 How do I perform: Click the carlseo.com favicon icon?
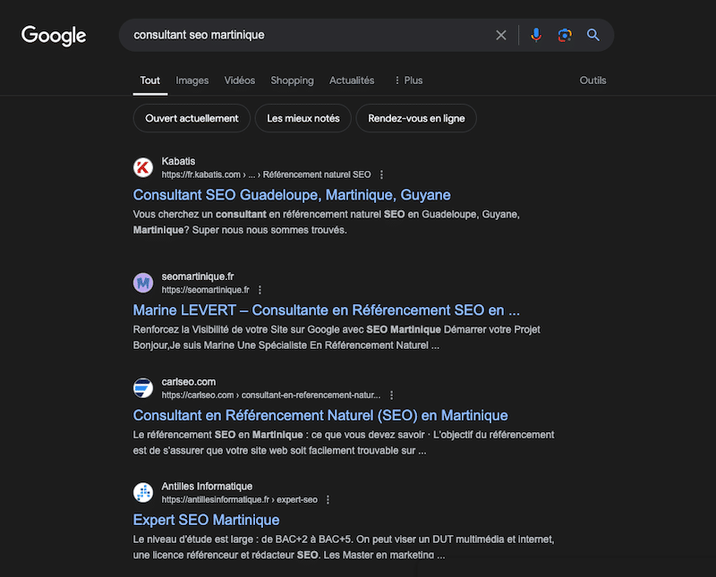pos(143,388)
